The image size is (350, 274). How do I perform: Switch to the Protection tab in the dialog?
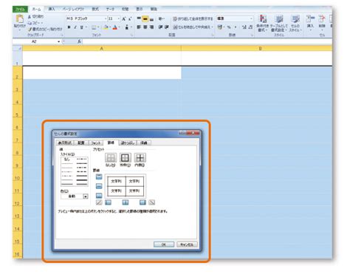tap(143, 143)
